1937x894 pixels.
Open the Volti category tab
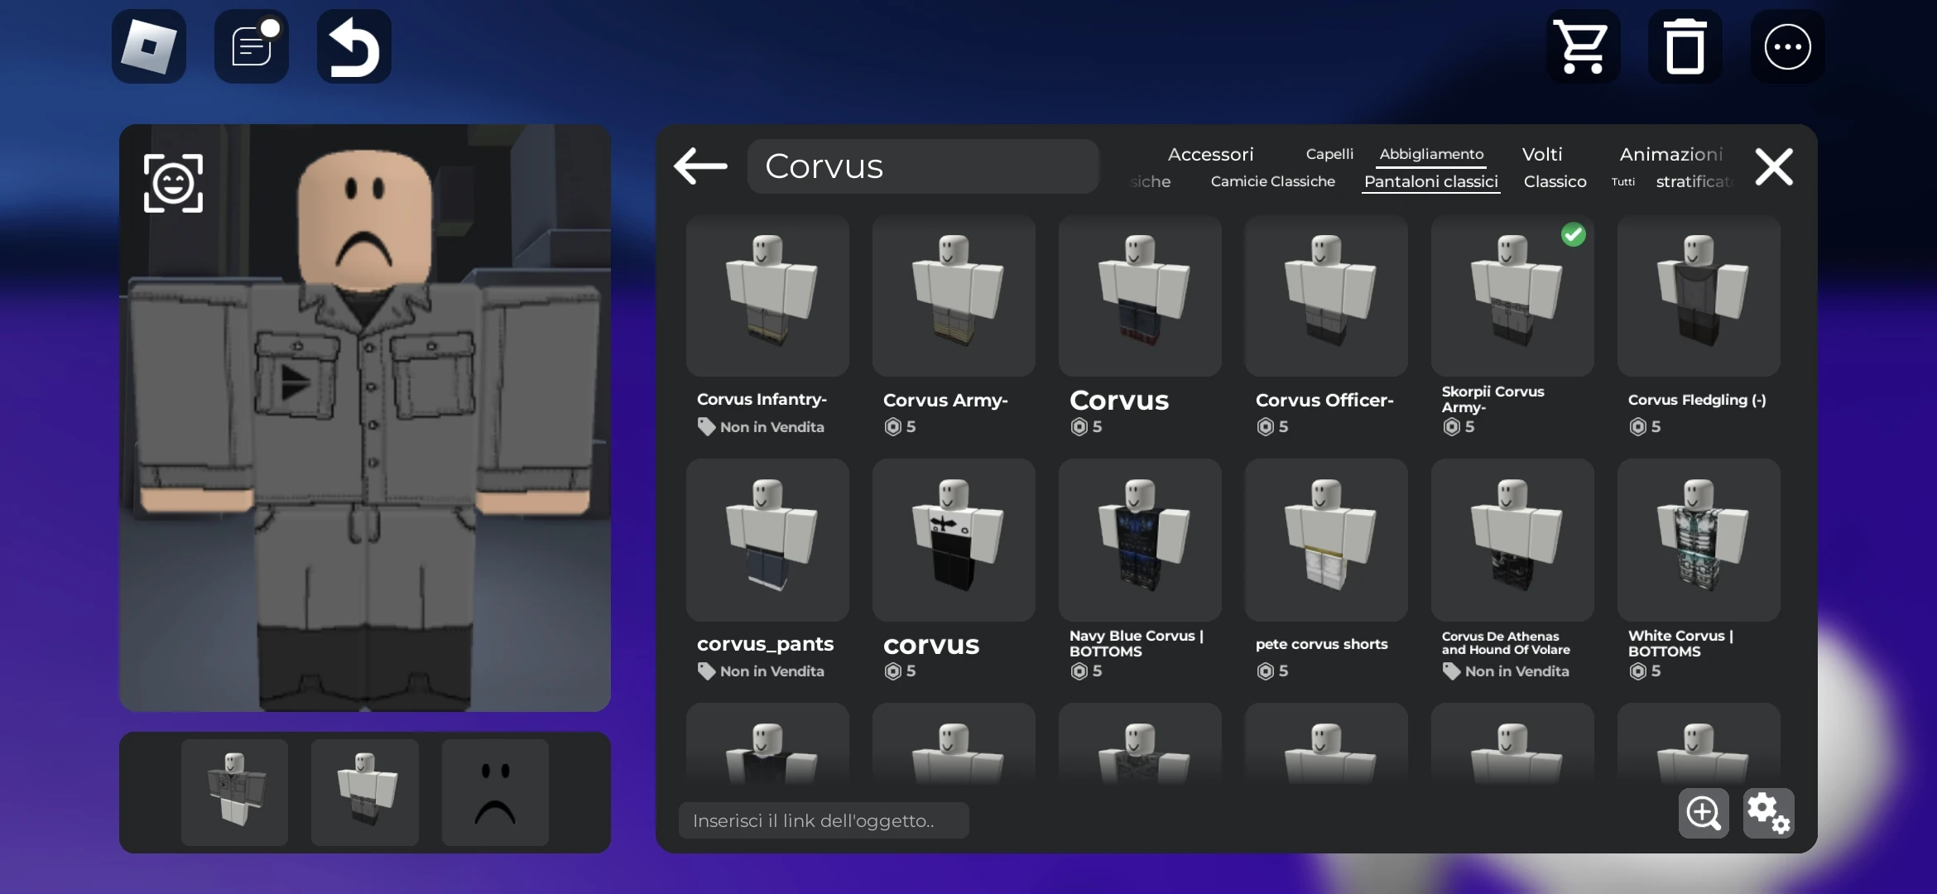coord(1541,155)
